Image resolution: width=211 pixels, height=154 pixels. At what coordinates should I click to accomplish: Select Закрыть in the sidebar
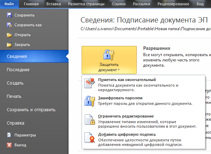[x=34, y=45]
